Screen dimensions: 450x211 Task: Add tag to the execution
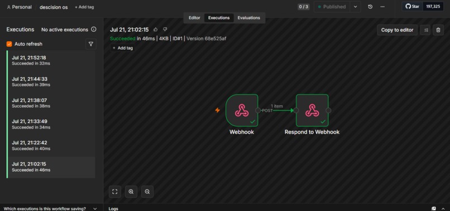[x=123, y=48]
